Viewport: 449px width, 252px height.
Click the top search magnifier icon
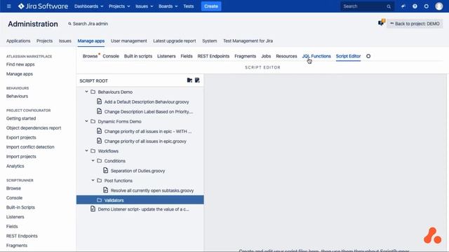pos(389,6)
